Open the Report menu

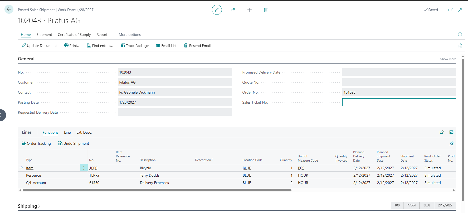pyautogui.click(x=102, y=35)
